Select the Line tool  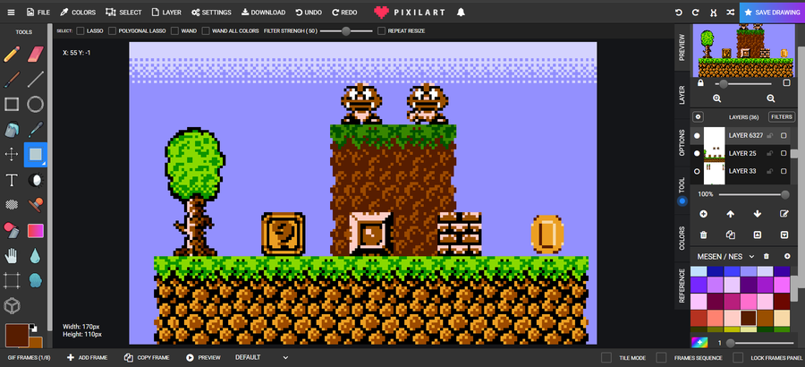tap(36, 79)
